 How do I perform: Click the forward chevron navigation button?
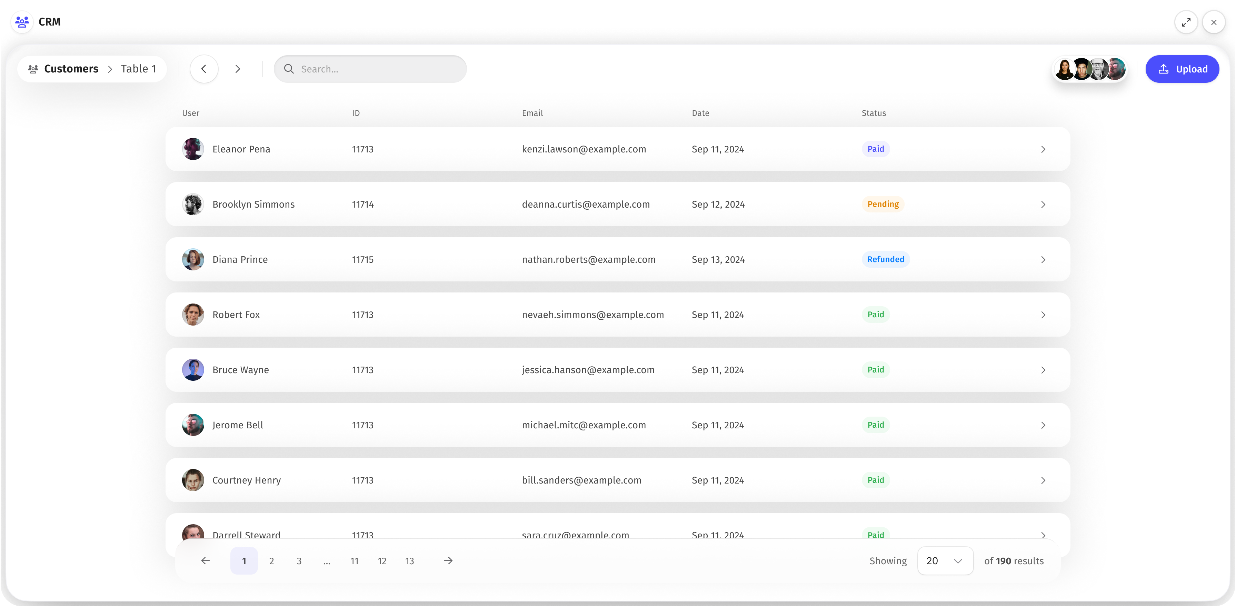pyautogui.click(x=238, y=69)
